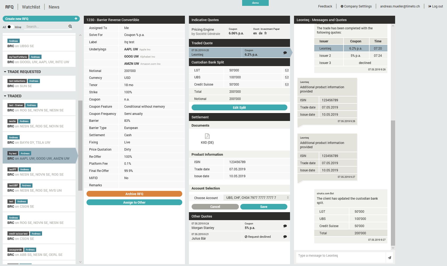Click the Archive RFQ button
This screenshot has height=266, width=447.
134,194
